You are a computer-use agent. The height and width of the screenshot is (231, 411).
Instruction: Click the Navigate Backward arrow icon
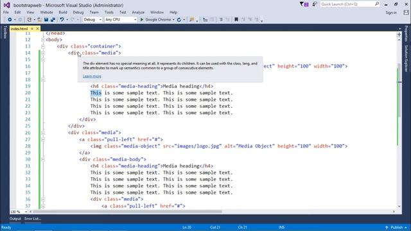[x=10, y=20]
